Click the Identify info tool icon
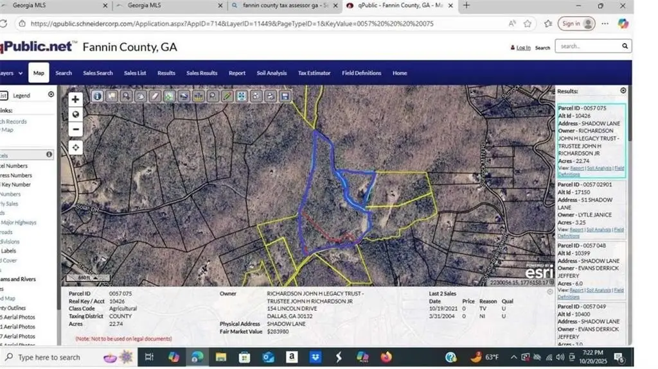This screenshot has height=369, width=658. pyautogui.click(x=97, y=96)
